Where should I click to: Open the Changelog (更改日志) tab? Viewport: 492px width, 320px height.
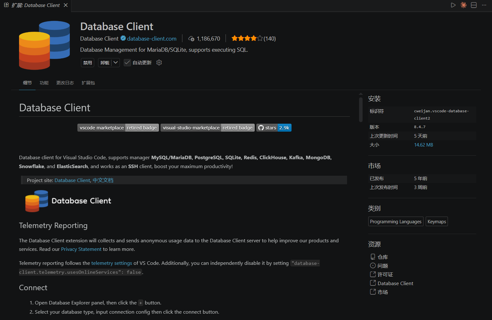(x=65, y=83)
